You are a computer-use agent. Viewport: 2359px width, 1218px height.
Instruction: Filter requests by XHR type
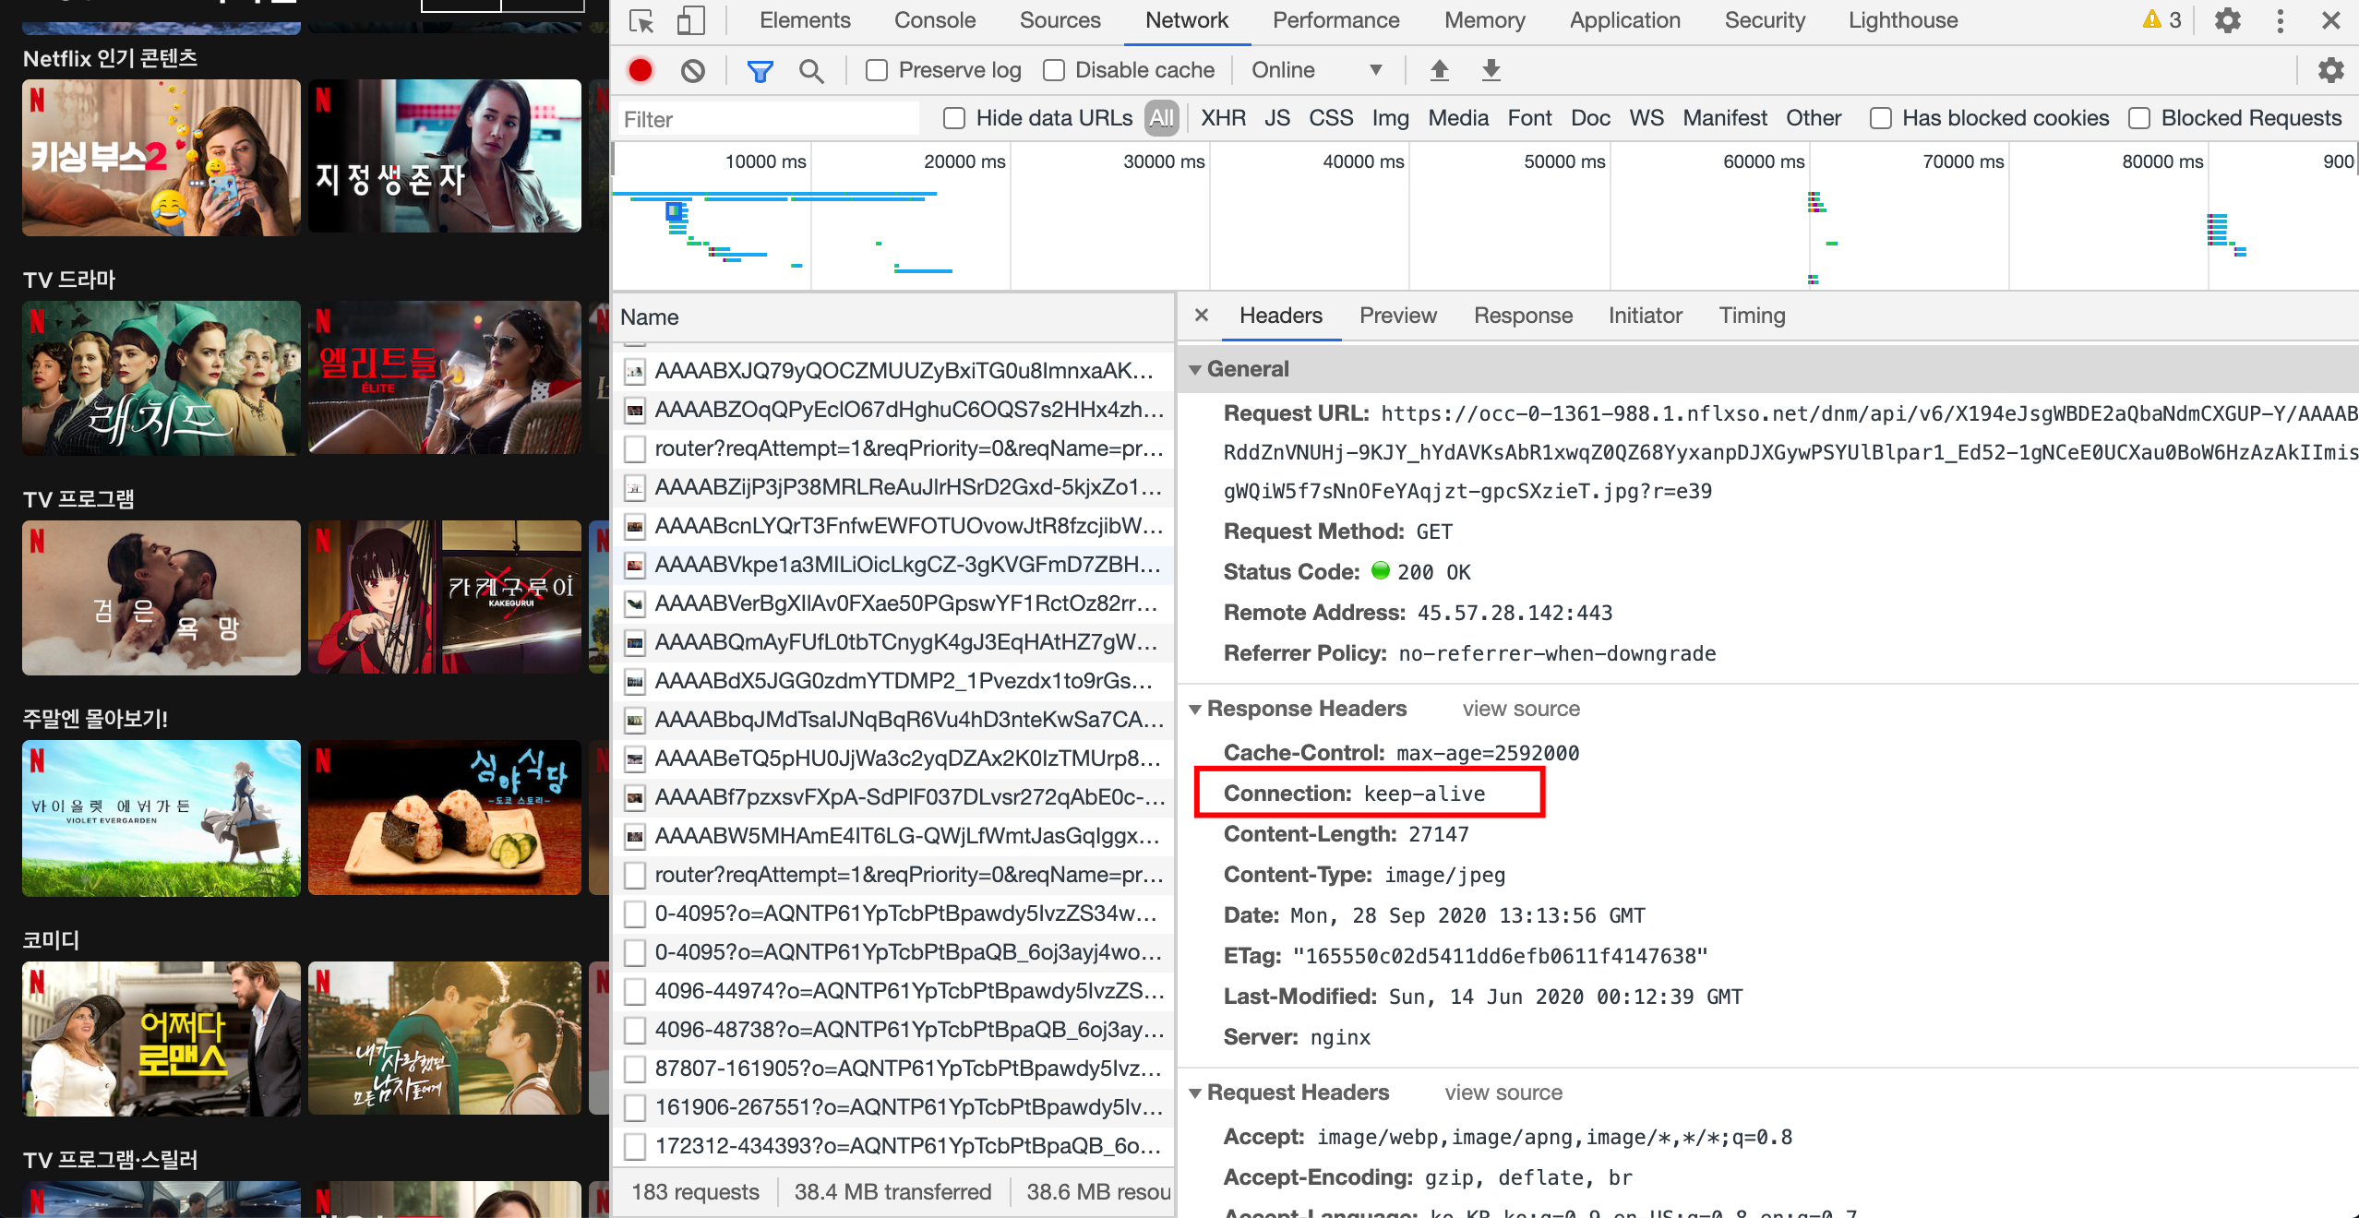tap(1223, 118)
